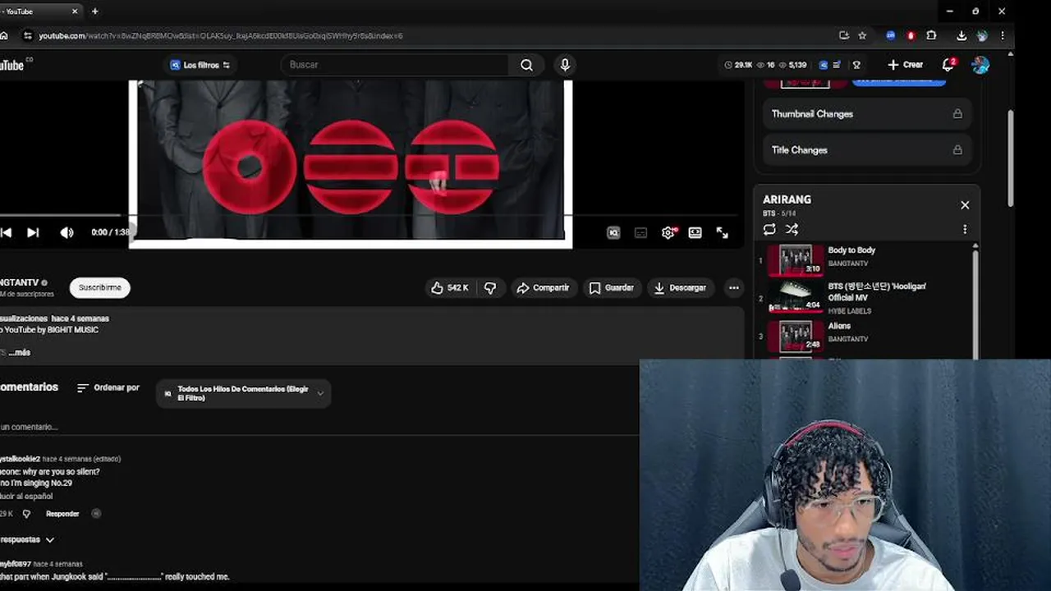Open the Crear create menu
This screenshot has height=591, width=1051.
[905, 65]
